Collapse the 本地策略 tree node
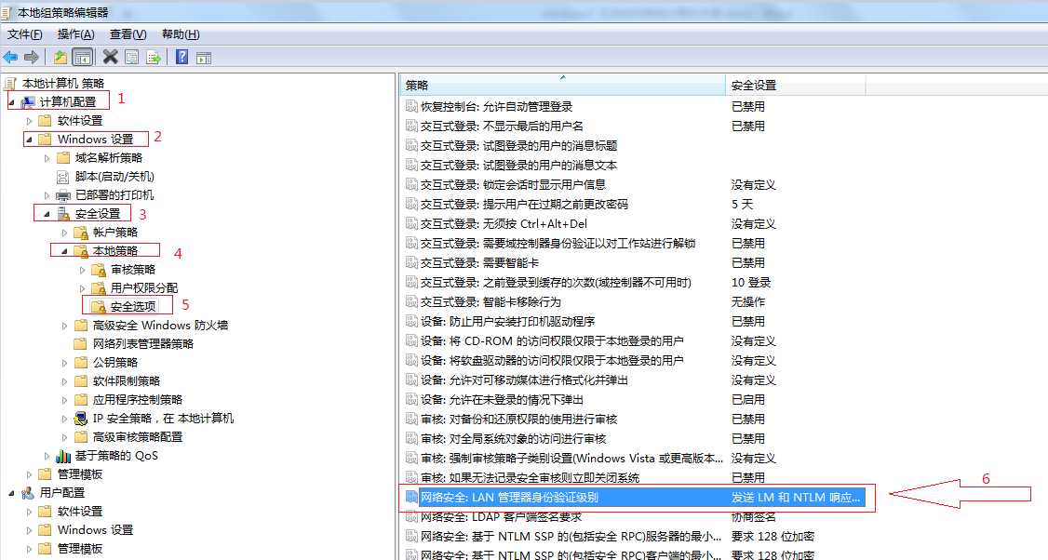This screenshot has height=560, width=1048. [x=64, y=251]
